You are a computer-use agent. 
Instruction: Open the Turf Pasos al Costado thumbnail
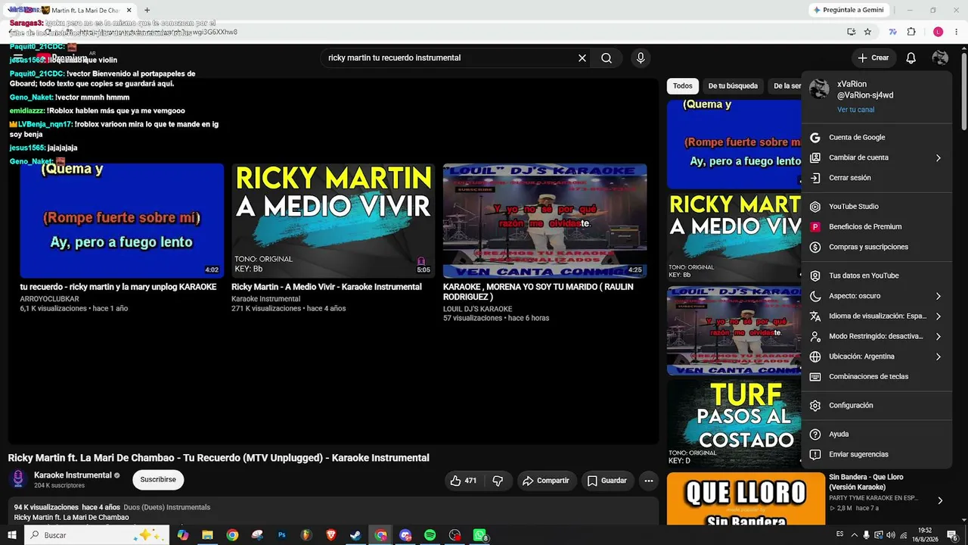pos(734,423)
